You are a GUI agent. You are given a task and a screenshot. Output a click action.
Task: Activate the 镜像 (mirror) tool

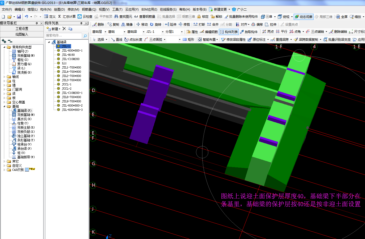click(x=127, y=24)
